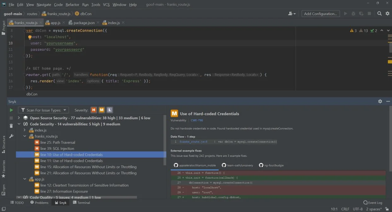Select line 25: Path Traversal issue

click(55, 142)
